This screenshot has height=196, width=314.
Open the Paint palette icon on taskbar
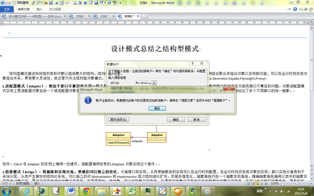tap(208, 191)
